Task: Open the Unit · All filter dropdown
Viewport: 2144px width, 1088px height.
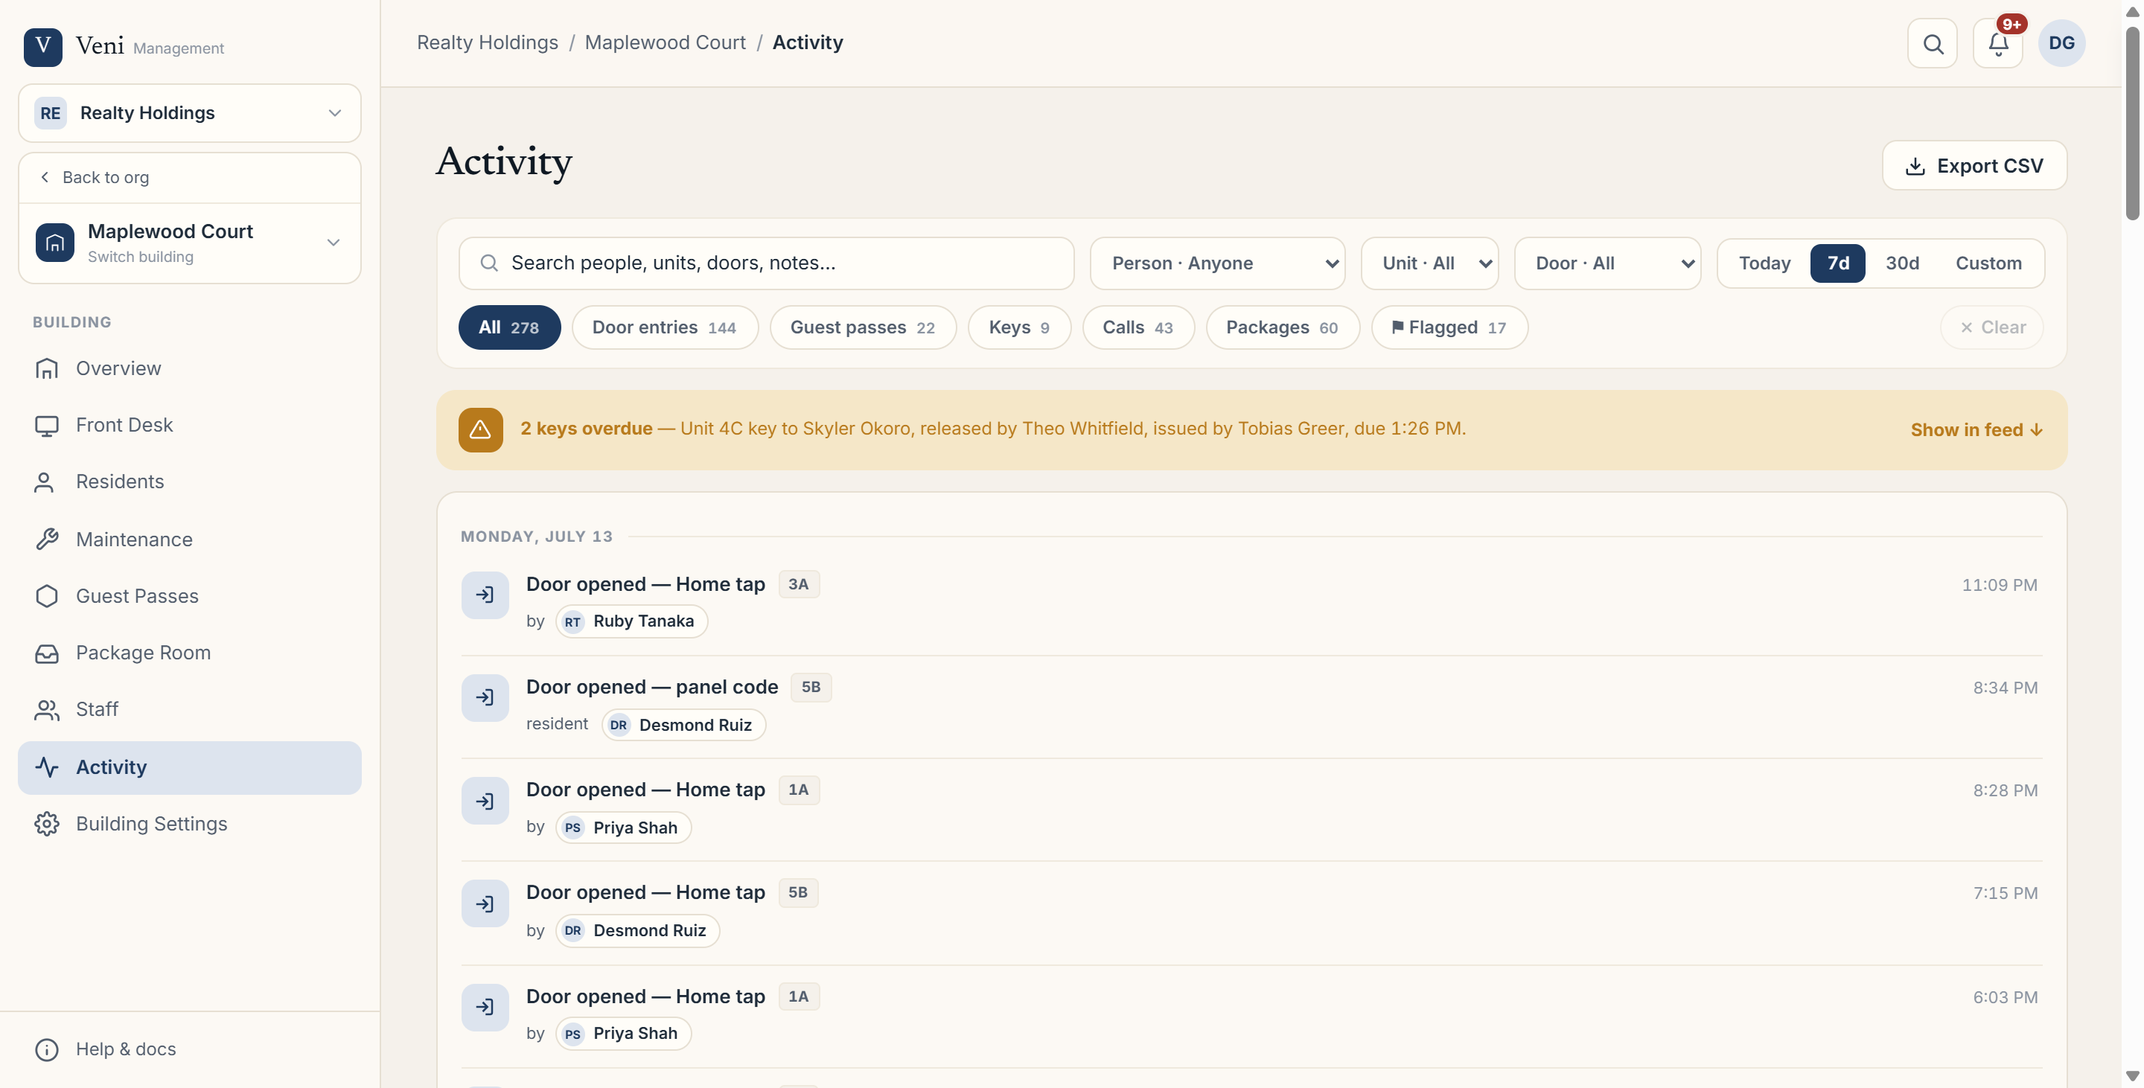Action: coord(1429,263)
